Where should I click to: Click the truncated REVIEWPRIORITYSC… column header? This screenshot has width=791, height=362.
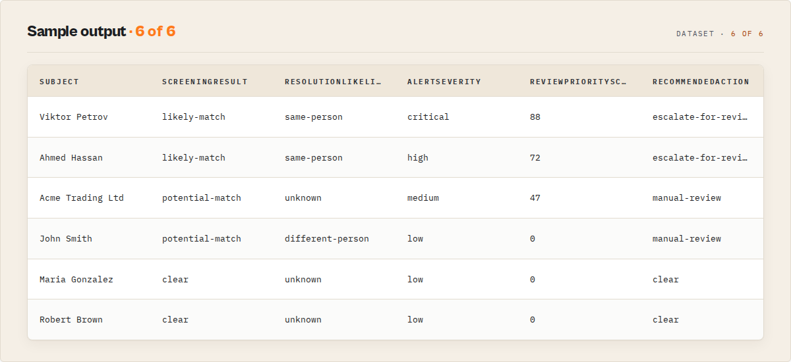579,82
